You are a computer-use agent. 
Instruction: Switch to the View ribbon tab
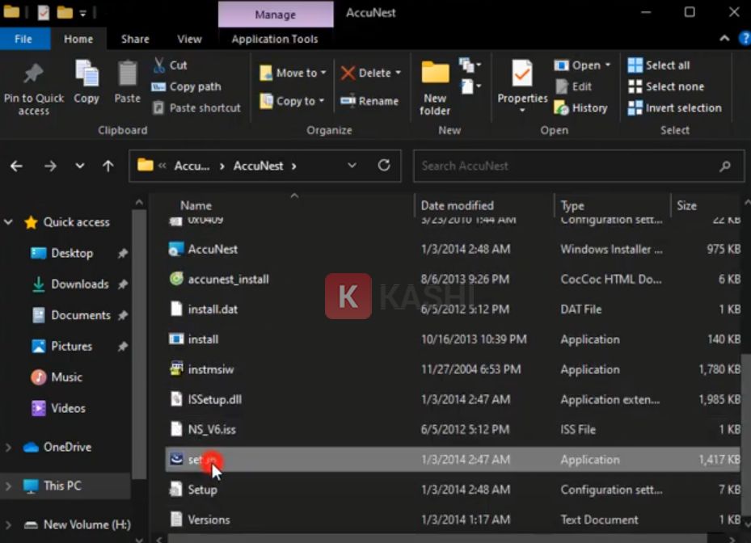coord(189,39)
